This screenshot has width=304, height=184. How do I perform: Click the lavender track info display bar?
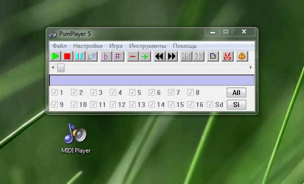pos(152,80)
